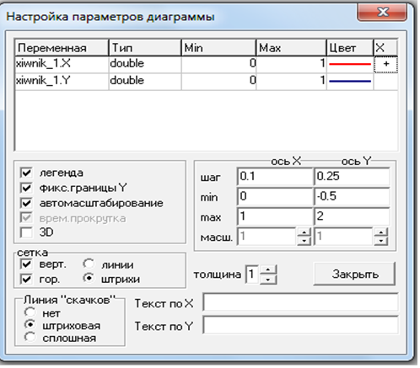Close the dialog with red X button
Viewport: 420px width, 368px height.
pyautogui.click(x=382, y=13)
